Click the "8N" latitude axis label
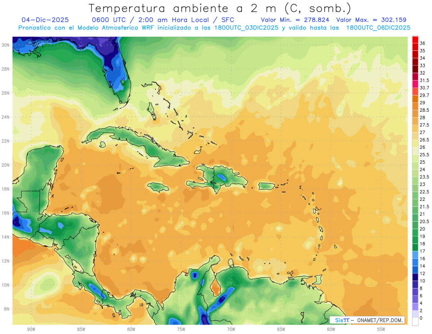The image size is (432, 334). point(7,309)
